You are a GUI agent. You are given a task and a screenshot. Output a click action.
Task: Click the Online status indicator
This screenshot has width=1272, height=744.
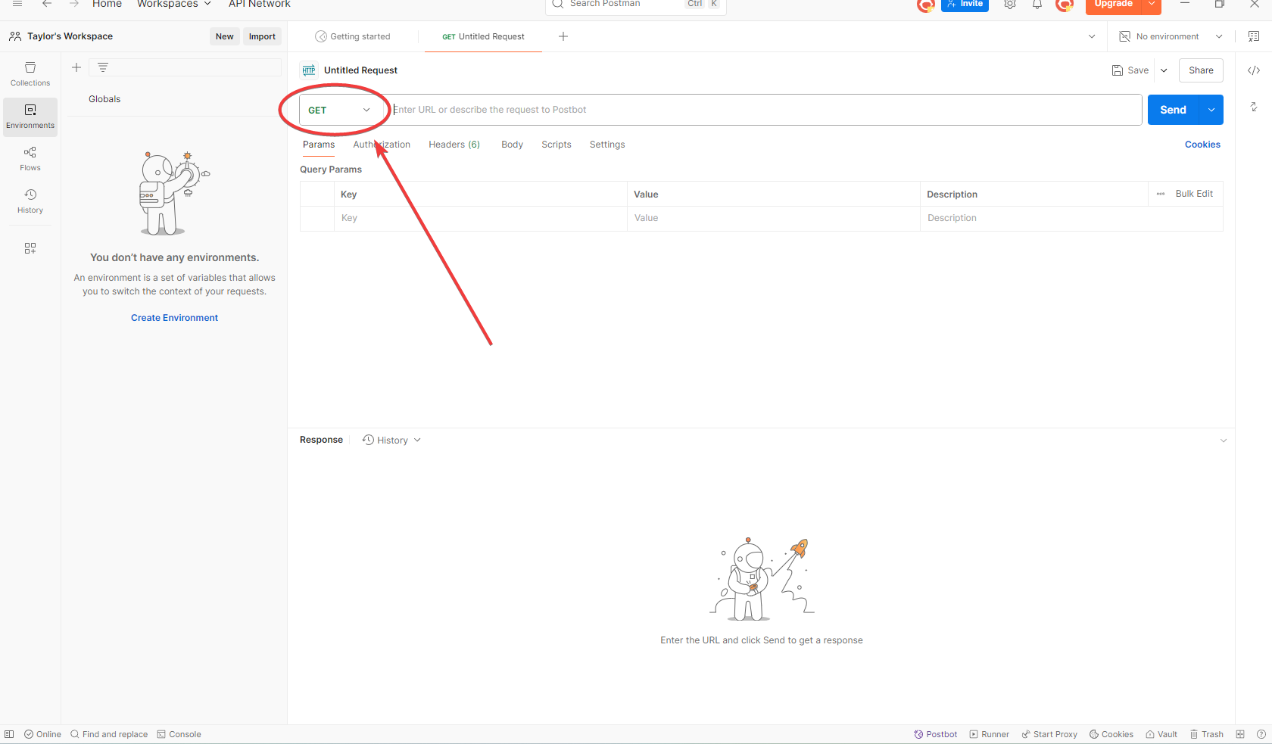click(x=43, y=734)
